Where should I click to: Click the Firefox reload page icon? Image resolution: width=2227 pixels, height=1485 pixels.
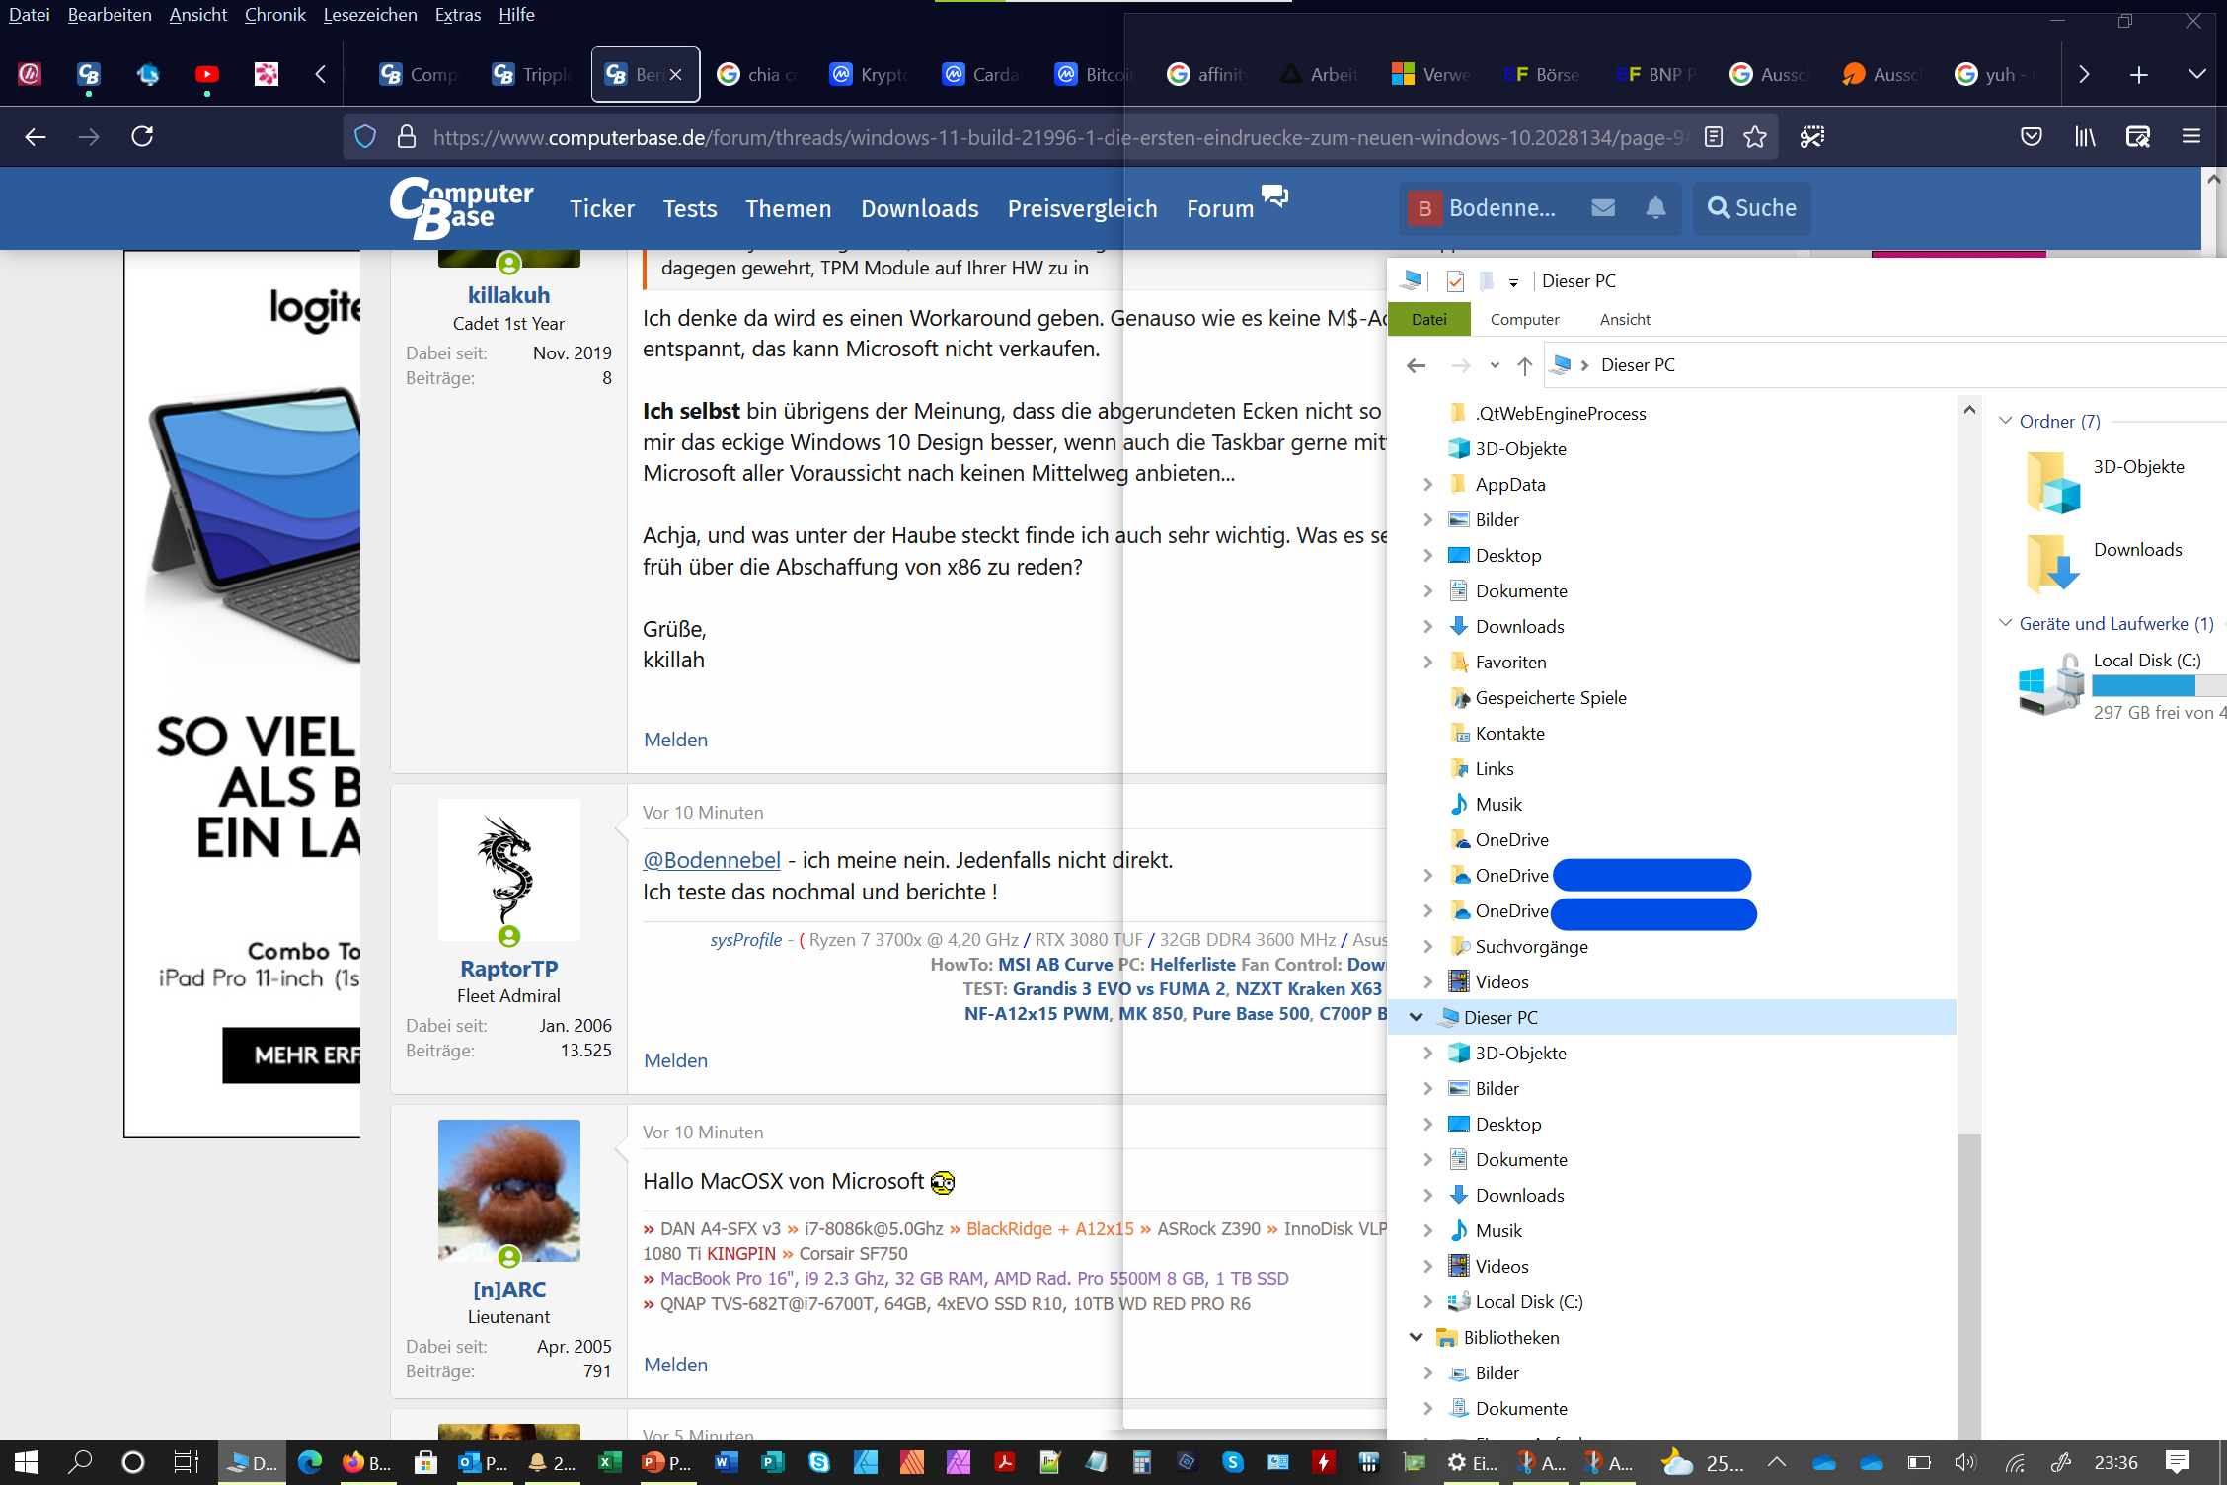tap(142, 136)
